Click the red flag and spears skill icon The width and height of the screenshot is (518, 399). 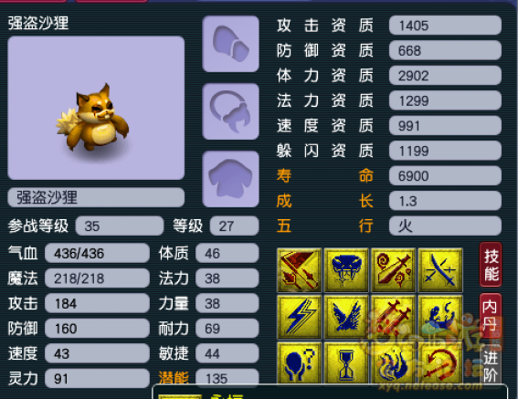tap(300, 270)
